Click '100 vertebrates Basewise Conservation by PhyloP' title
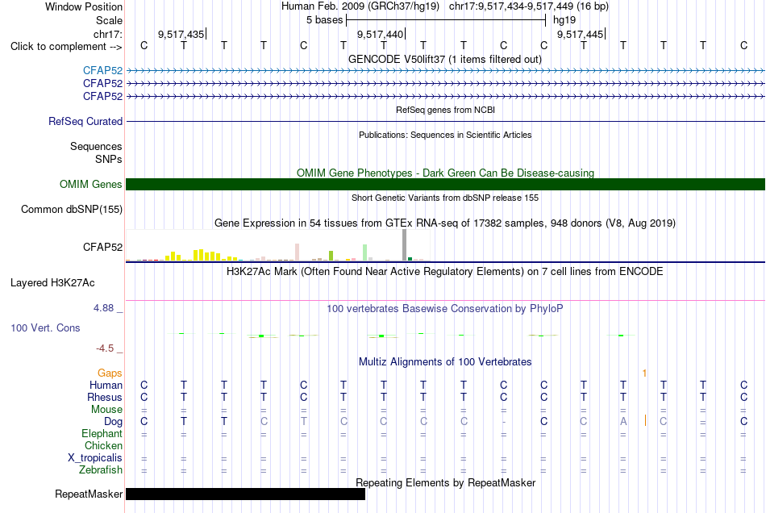 pos(444,308)
